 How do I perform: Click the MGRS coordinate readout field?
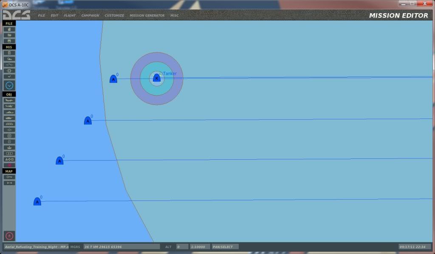[x=121, y=247]
